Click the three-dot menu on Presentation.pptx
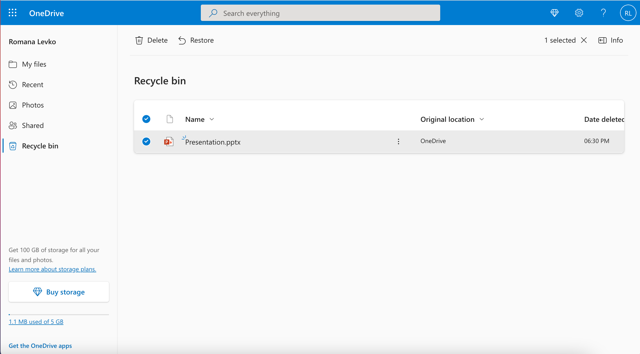Image resolution: width=640 pixels, height=354 pixels. click(398, 141)
